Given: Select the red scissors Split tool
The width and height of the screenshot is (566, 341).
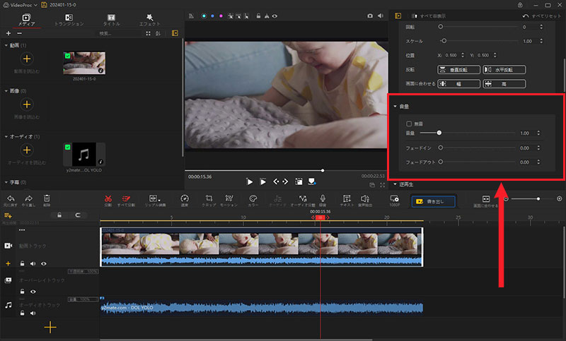Looking at the screenshot, I should click(108, 198).
